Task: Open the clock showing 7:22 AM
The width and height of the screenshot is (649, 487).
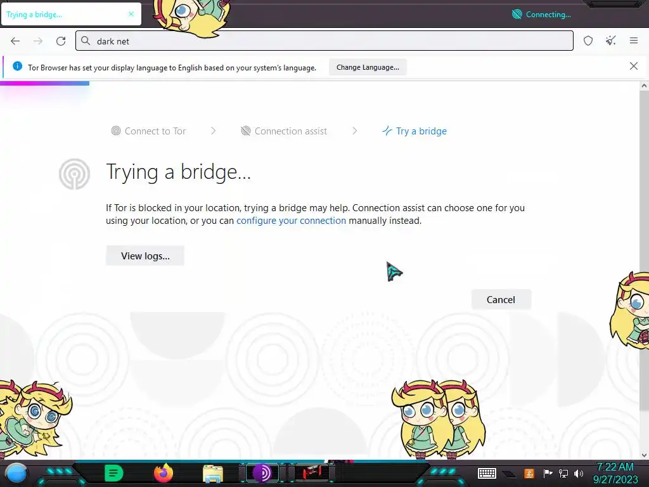Action: click(x=615, y=473)
